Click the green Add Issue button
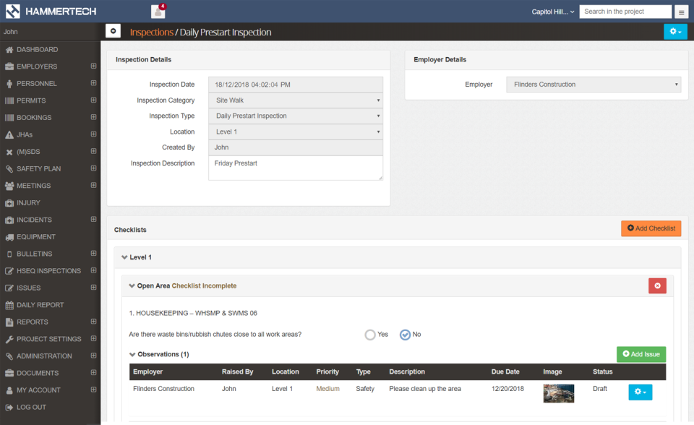Screen dimensions: 694x425 pyautogui.click(x=641, y=354)
